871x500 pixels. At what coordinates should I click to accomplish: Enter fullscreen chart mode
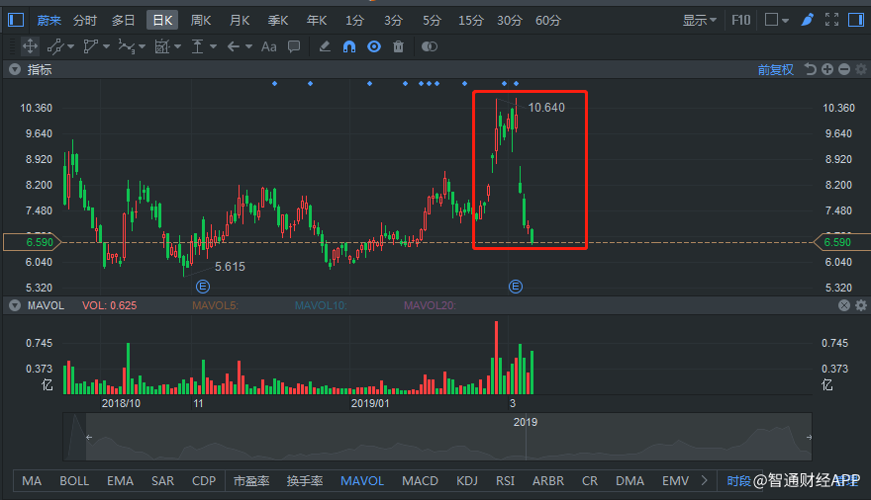click(x=832, y=20)
